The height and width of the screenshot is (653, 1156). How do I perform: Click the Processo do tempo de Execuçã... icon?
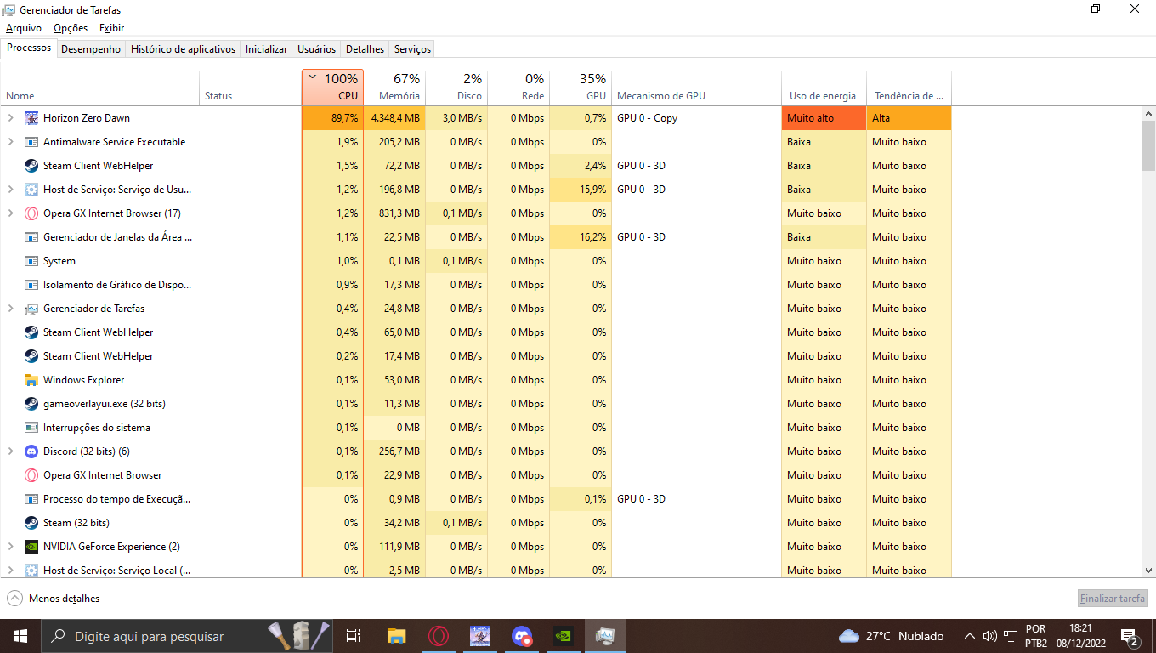(31, 499)
